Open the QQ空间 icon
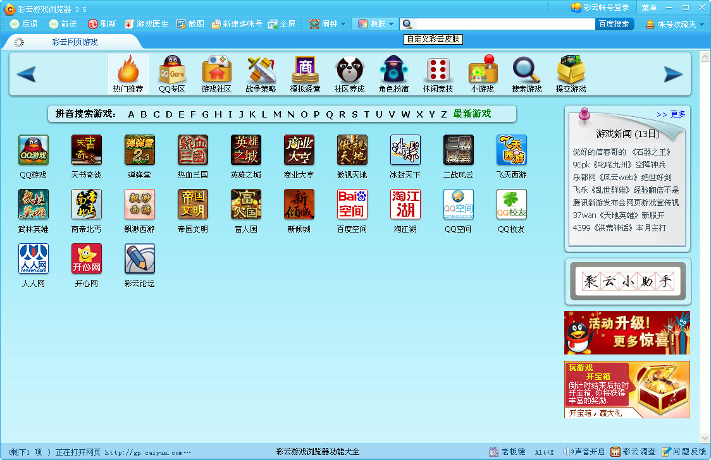The width and height of the screenshot is (711, 460). [x=459, y=204]
